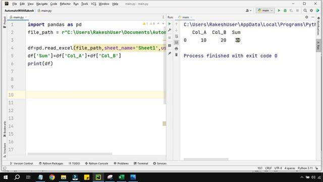
Task: Toggle scroll to end in Run console
Action: point(176,42)
